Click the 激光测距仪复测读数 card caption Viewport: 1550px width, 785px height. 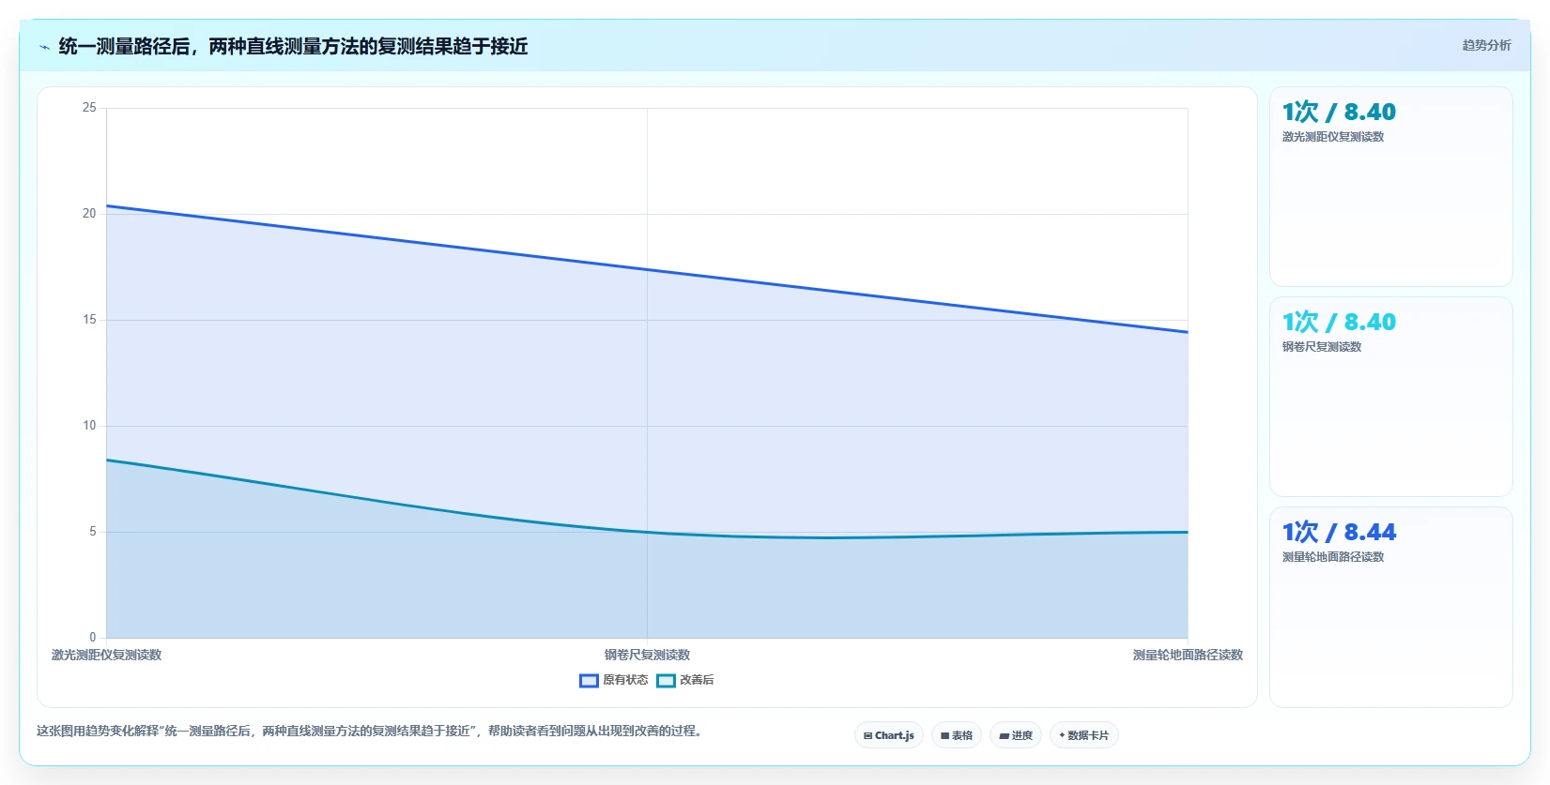point(1333,137)
